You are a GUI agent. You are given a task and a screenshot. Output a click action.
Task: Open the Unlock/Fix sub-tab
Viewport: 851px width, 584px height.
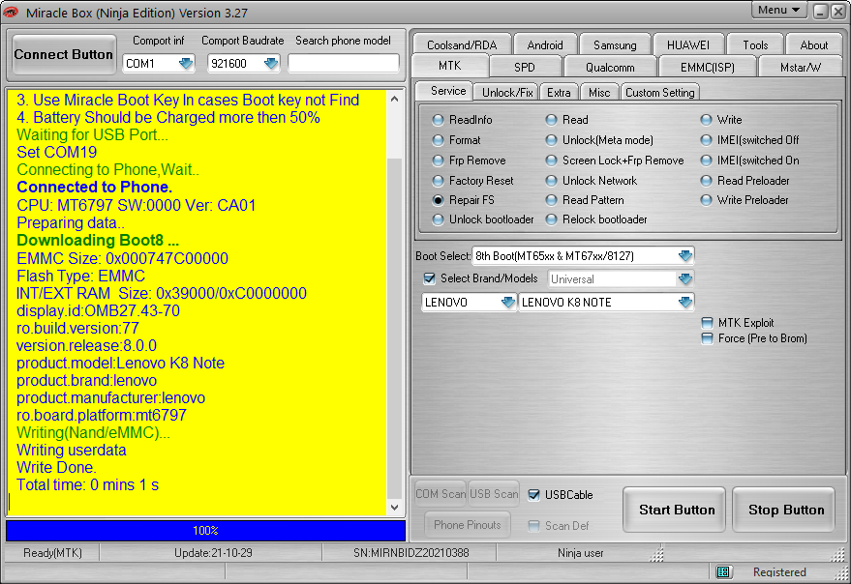(x=507, y=92)
